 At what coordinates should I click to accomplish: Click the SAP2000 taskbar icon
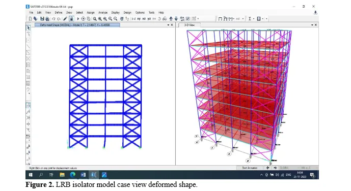(x=94, y=175)
